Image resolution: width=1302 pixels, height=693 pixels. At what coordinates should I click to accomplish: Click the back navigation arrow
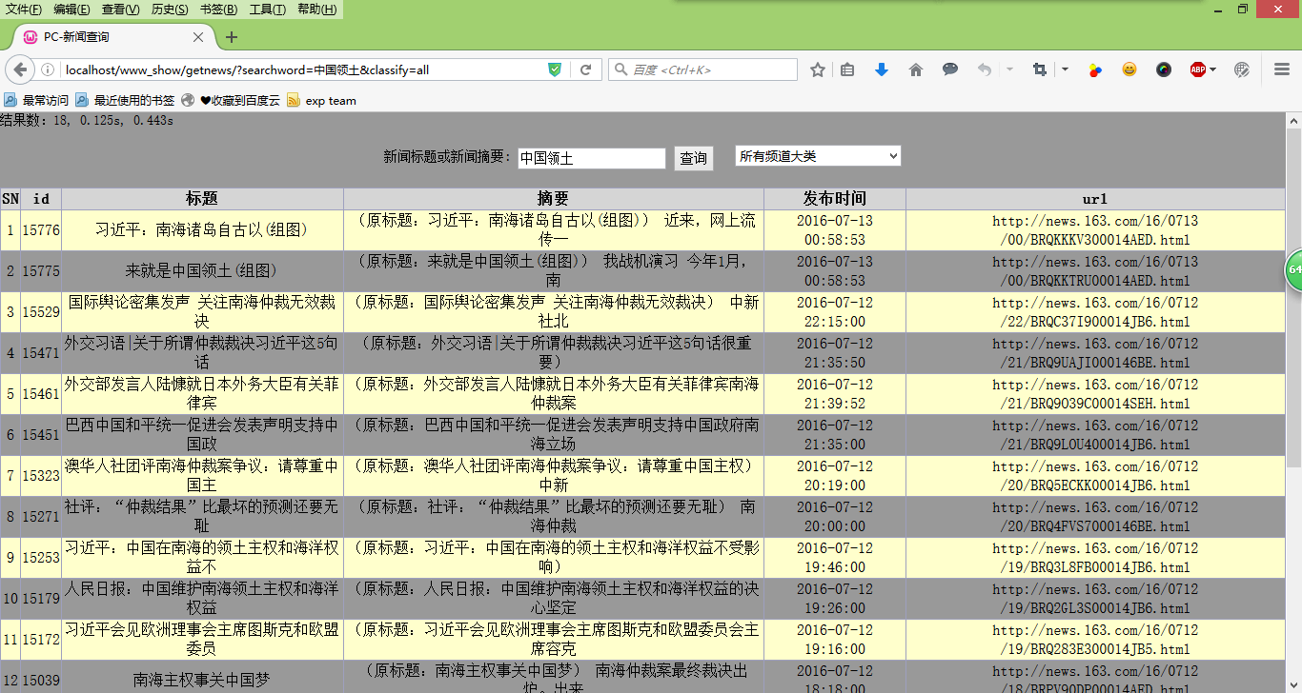pos(19,69)
